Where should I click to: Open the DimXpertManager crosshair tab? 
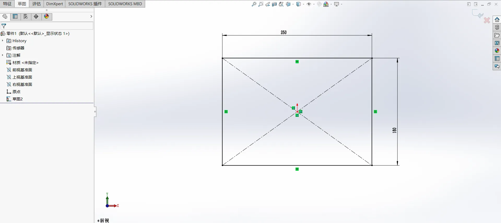click(x=36, y=17)
